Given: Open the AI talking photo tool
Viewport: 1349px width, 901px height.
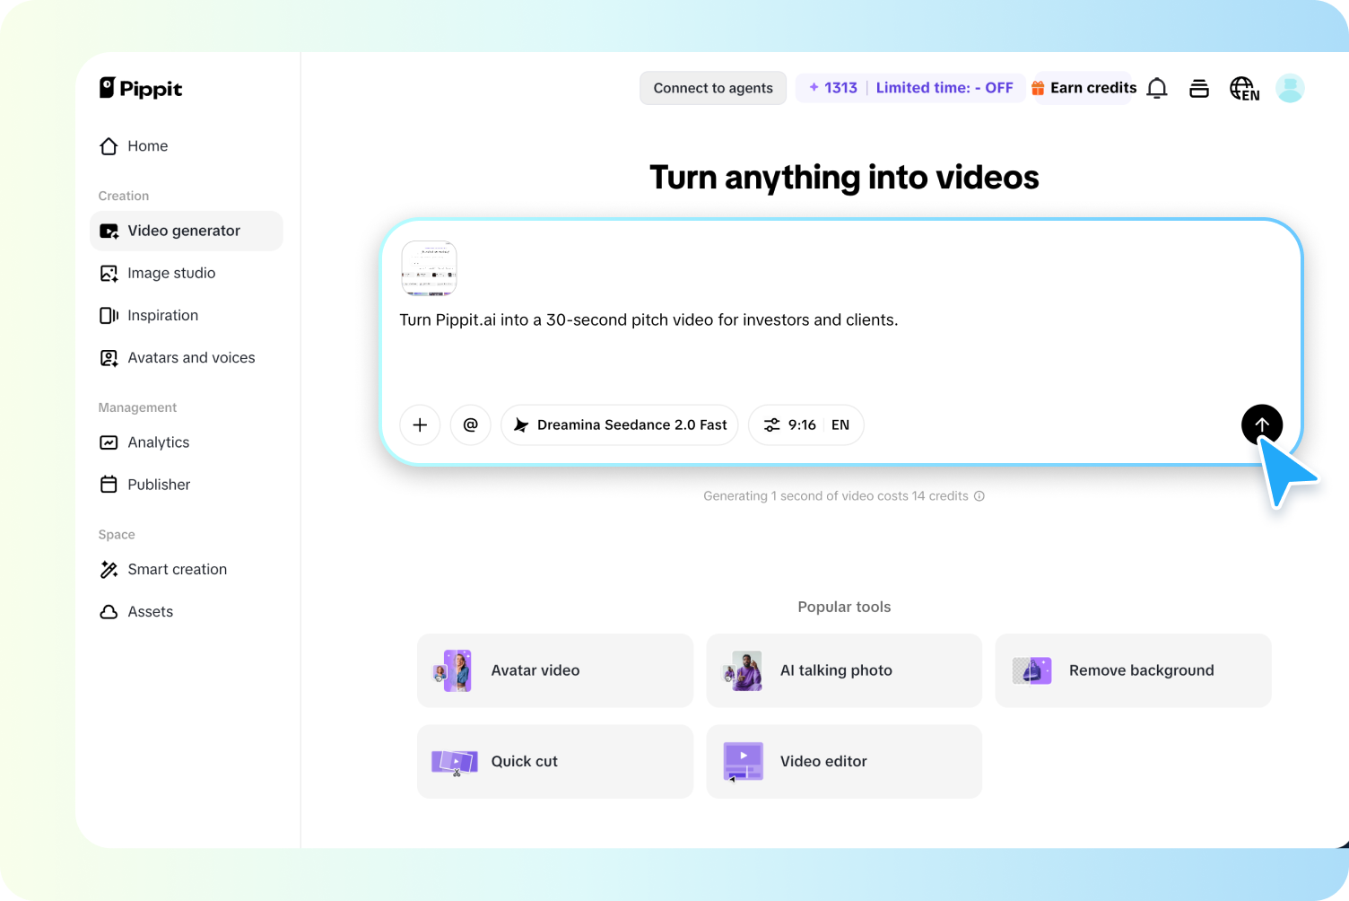Looking at the screenshot, I should click(x=844, y=670).
